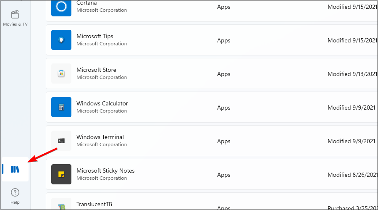The width and height of the screenshot is (378, 210).
Task: Click the Windows Terminal icon
Action: [61, 141]
